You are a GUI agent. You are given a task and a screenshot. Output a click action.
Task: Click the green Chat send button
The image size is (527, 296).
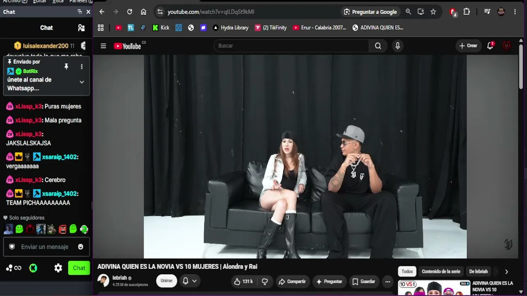[x=79, y=268]
